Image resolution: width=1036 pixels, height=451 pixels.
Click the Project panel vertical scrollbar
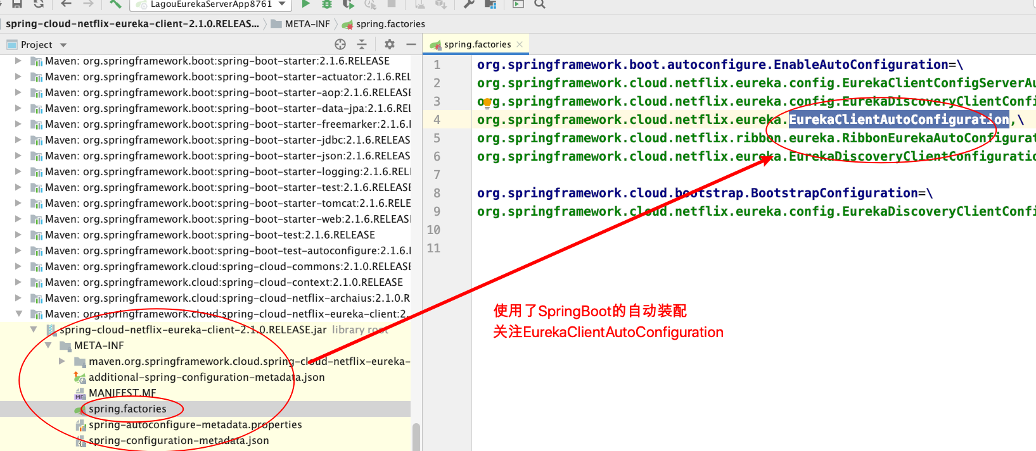coord(416,436)
